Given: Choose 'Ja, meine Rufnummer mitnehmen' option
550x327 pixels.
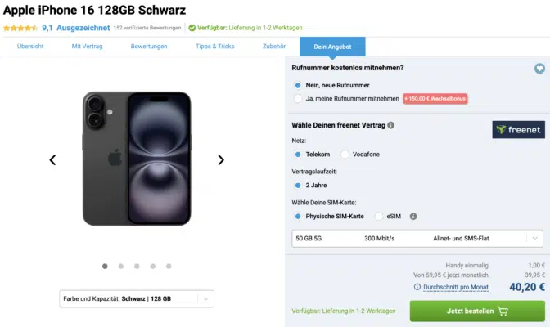Looking at the screenshot, I should (298, 99).
